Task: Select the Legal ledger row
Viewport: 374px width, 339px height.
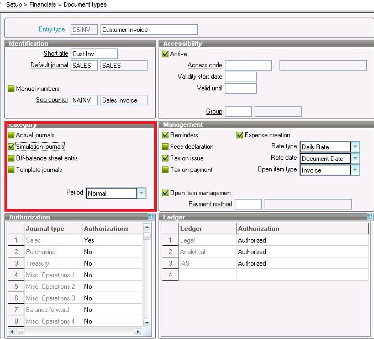Action: tap(207, 240)
